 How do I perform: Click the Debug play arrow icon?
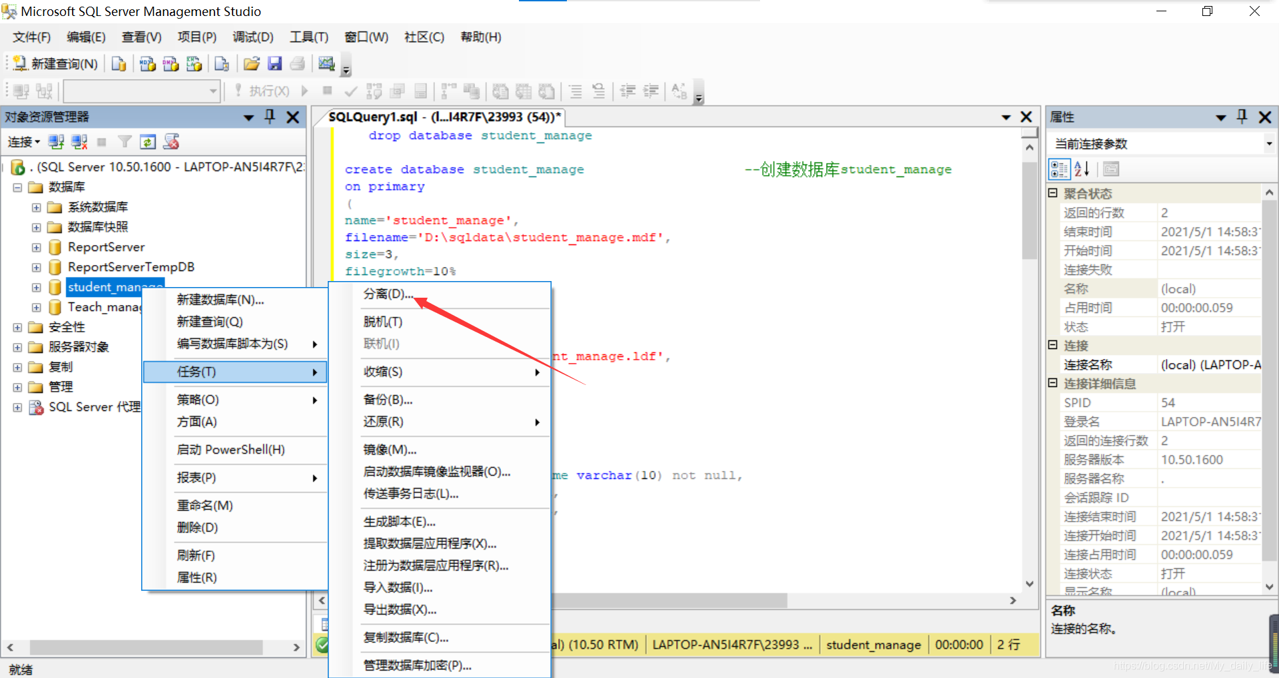pos(304,91)
